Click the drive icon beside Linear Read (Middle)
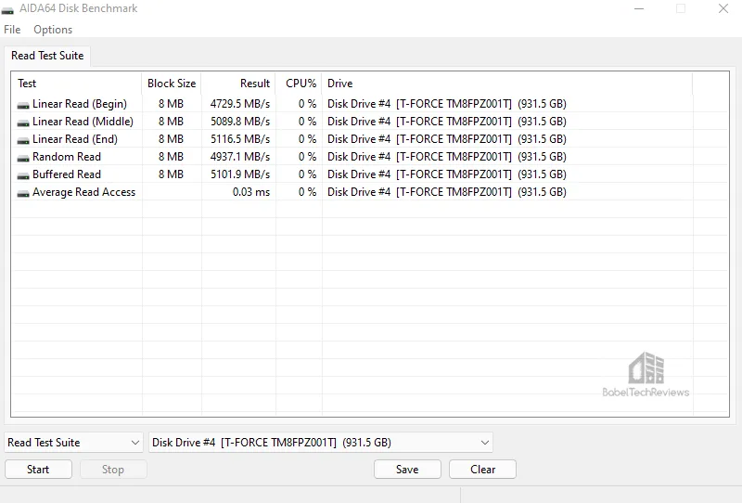The height and width of the screenshot is (503, 742). (22, 123)
